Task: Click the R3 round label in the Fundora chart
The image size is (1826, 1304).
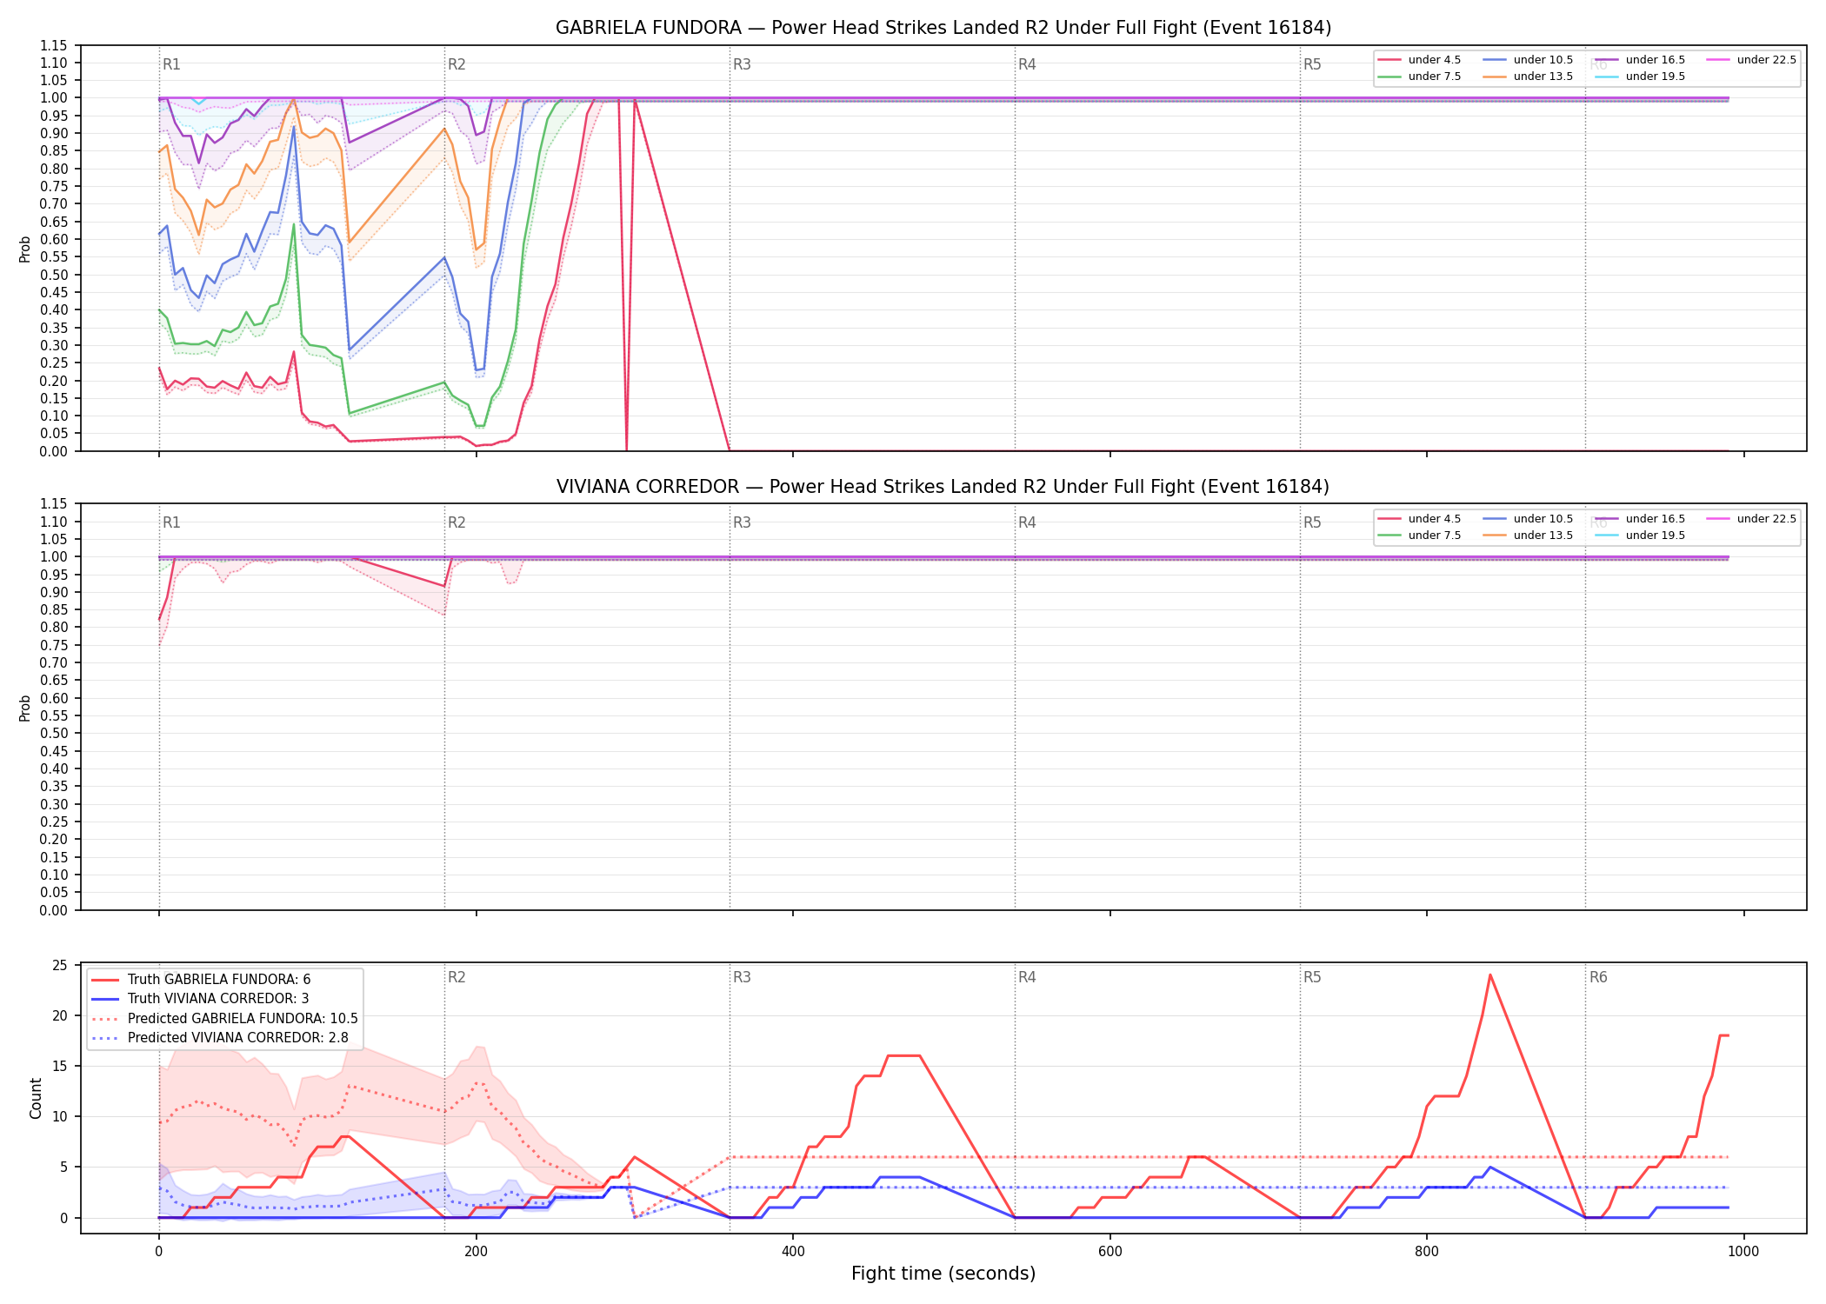Action: 742,64
